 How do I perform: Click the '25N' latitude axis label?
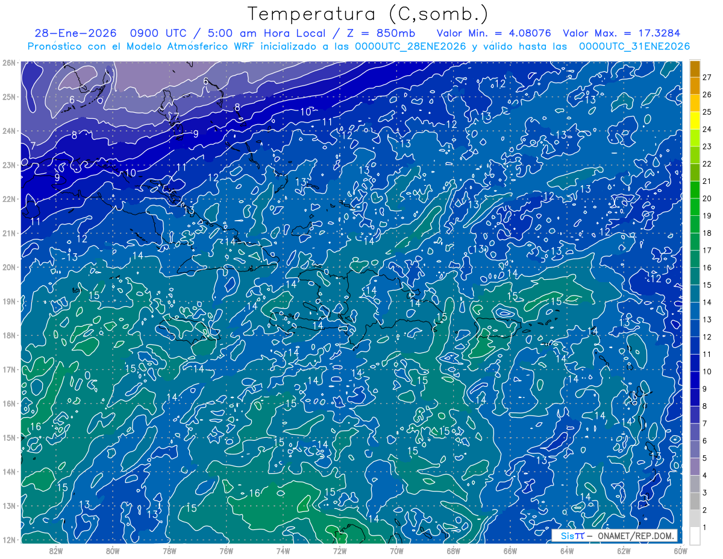coord(9,96)
